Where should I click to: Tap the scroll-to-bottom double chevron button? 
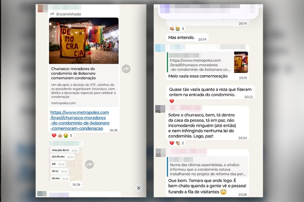point(138,188)
